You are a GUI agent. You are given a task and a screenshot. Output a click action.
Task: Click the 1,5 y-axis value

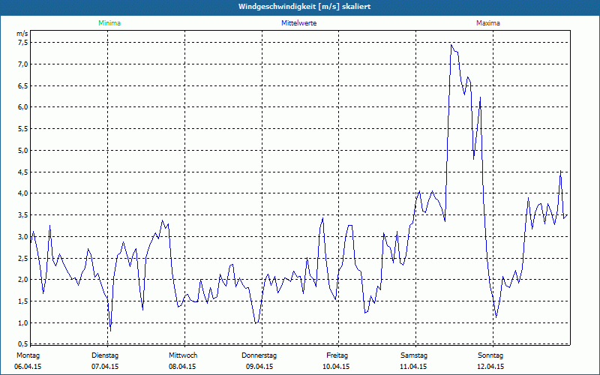click(x=23, y=301)
